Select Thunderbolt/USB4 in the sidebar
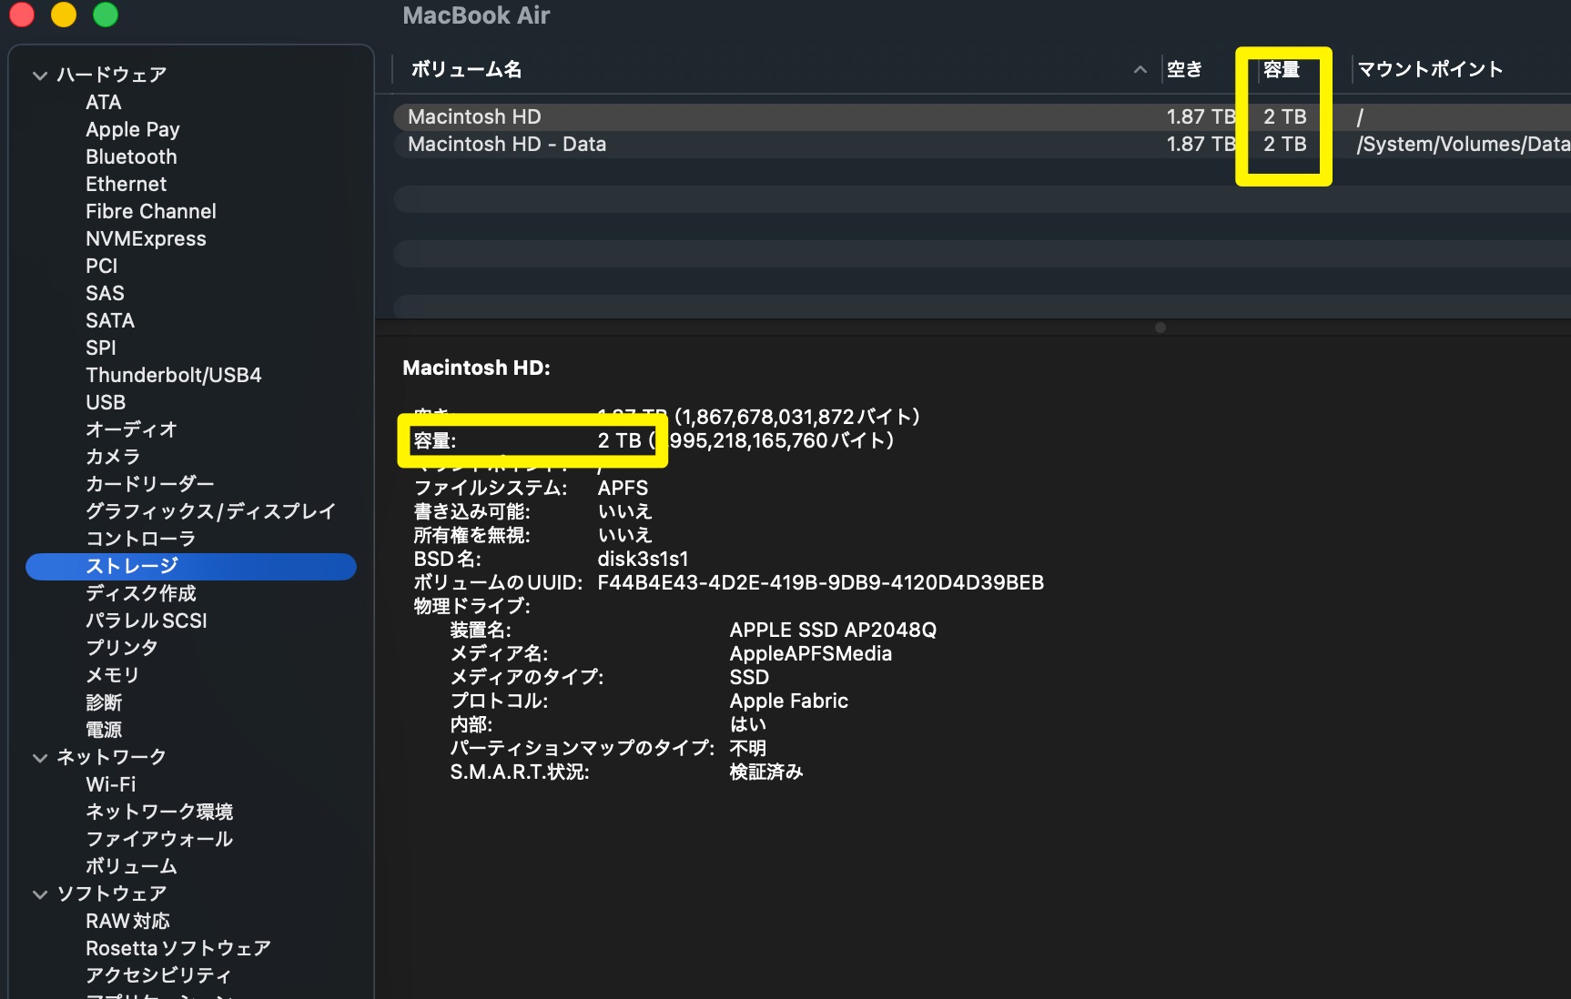The image size is (1571, 999). [173, 376]
